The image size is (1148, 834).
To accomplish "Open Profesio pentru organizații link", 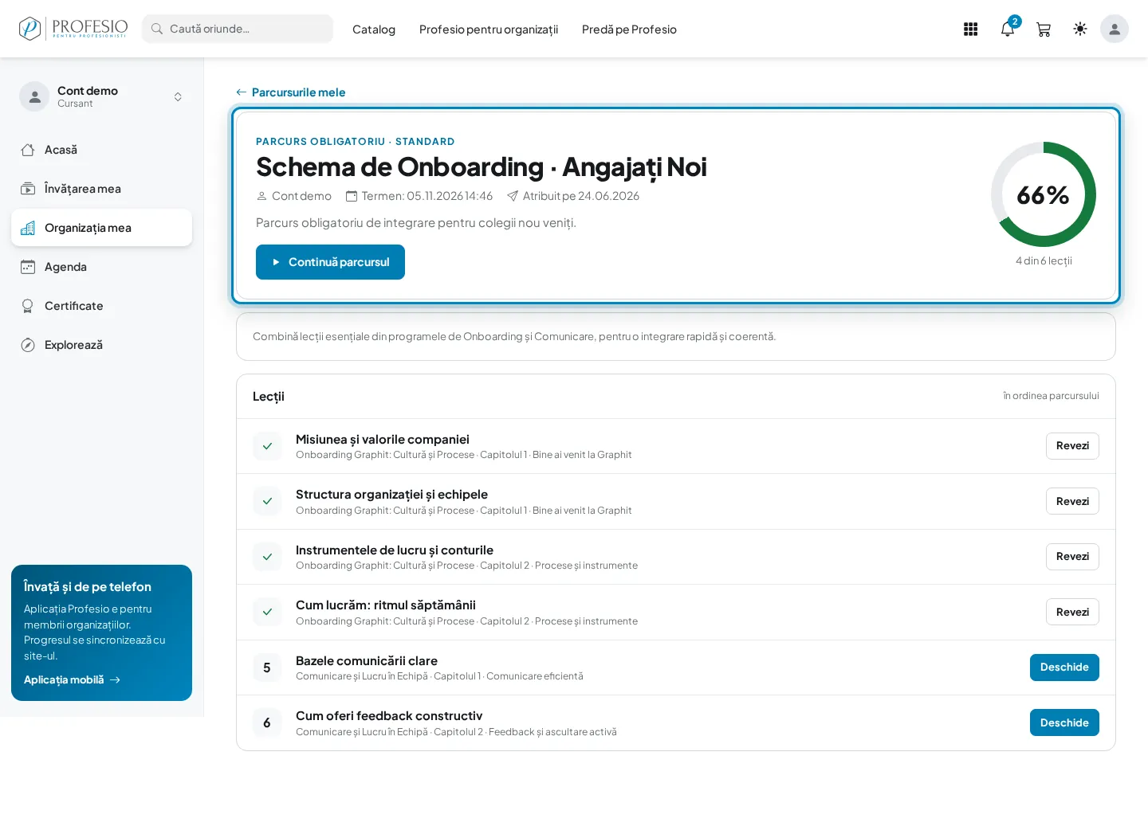I will (489, 29).
